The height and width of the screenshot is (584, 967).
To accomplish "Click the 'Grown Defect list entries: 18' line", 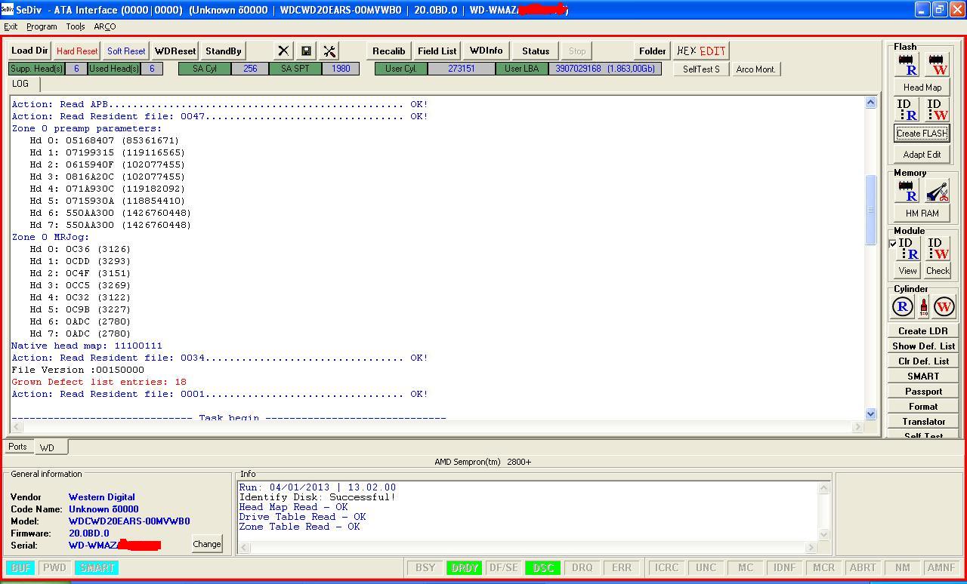I will pyautogui.click(x=99, y=382).
